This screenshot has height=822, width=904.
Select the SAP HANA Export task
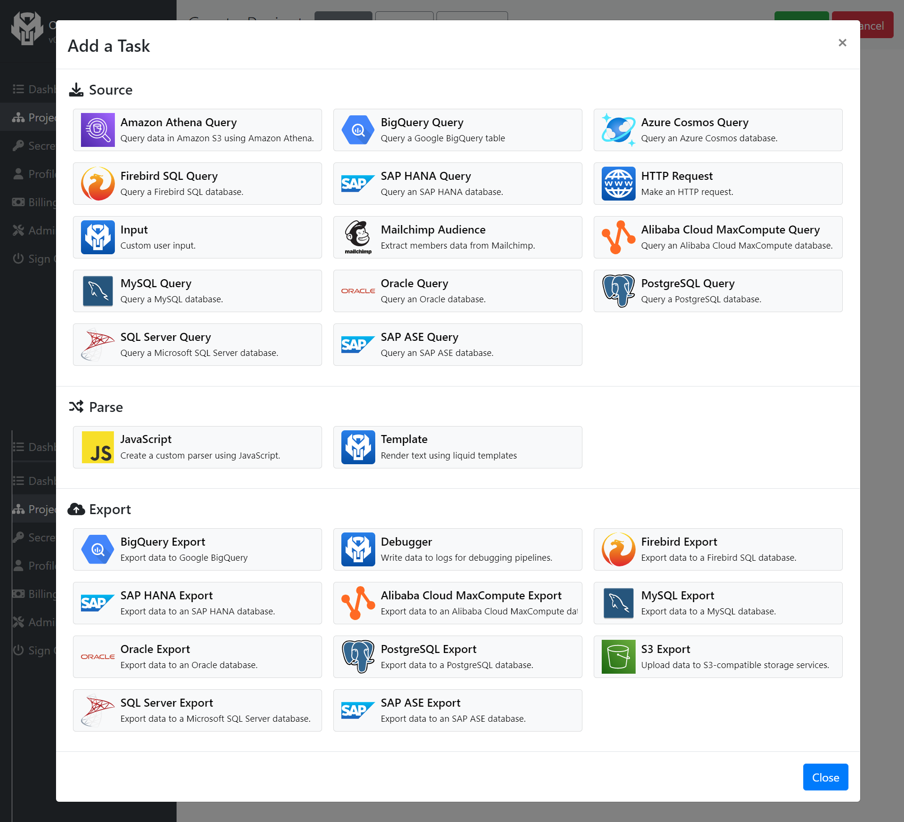click(x=197, y=603)
